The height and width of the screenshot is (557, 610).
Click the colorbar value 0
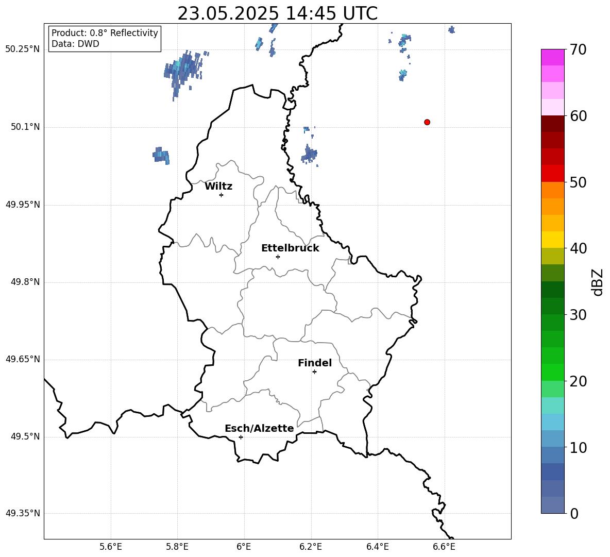point(574,513)
